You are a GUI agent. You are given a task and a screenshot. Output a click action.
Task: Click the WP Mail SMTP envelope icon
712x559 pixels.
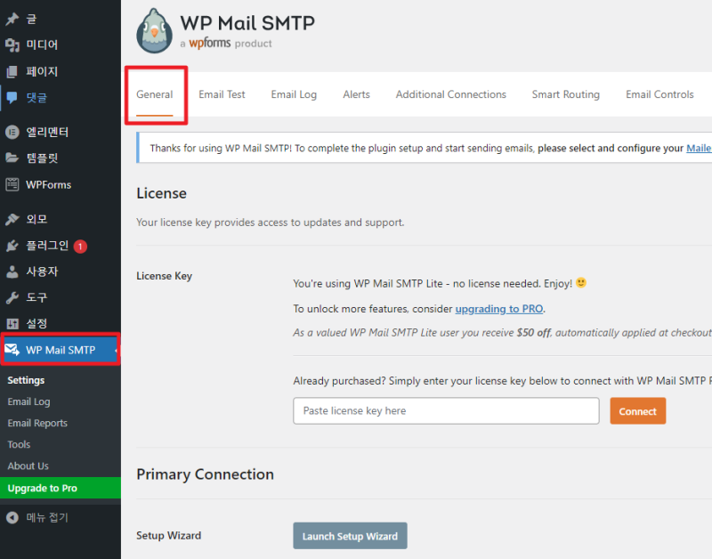(12, 350)
